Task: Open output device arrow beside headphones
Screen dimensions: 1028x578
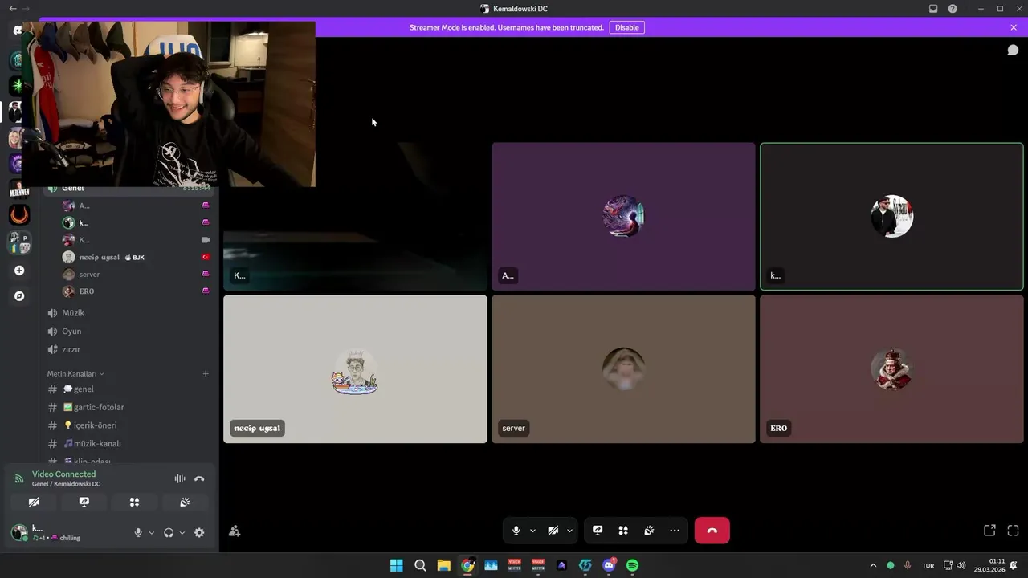Action: (182, 532)
